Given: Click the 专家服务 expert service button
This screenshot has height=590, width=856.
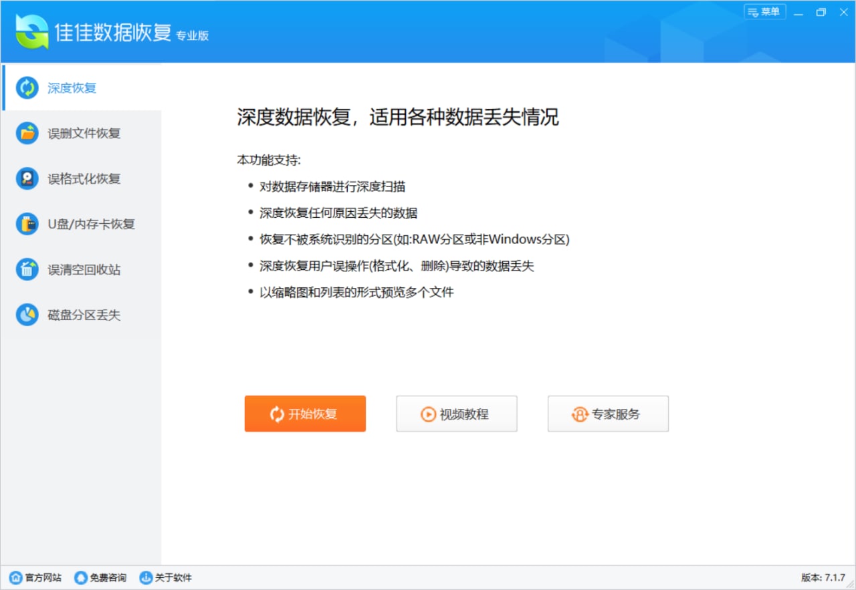Looking at the screenshot, I should [608, 414].
